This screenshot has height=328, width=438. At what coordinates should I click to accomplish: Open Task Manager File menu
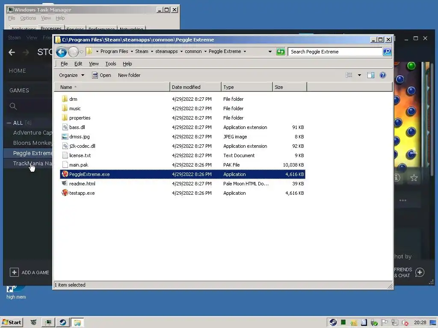tap(12, 18)
